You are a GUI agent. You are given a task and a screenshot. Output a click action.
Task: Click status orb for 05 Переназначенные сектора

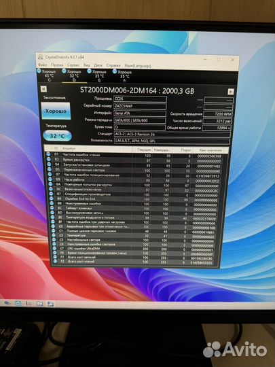pyautogui.click(x=50, y=169)
